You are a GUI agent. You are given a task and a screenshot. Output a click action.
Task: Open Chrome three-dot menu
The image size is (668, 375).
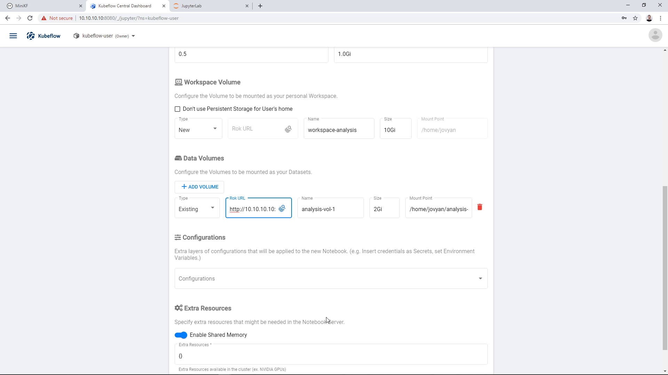[x=660, y=18]
